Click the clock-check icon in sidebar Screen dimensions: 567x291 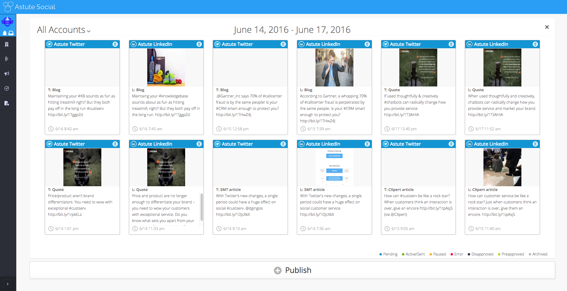click(7, 88)
